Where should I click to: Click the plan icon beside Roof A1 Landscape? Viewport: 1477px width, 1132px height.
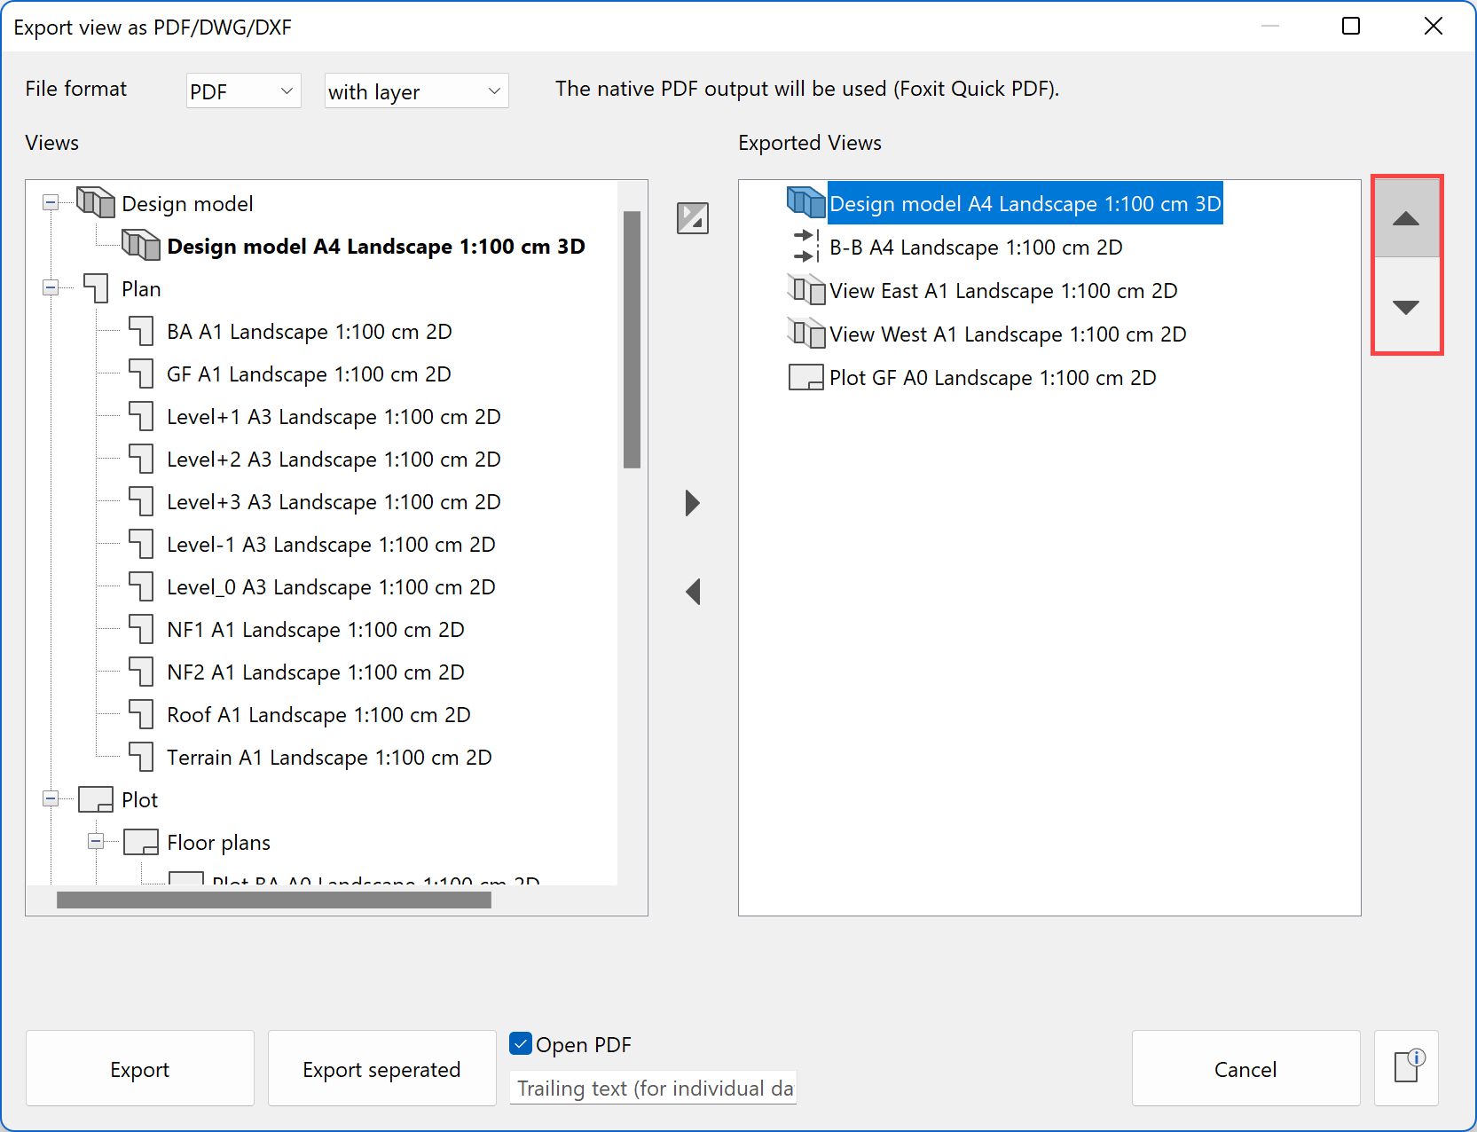point(142,713)
